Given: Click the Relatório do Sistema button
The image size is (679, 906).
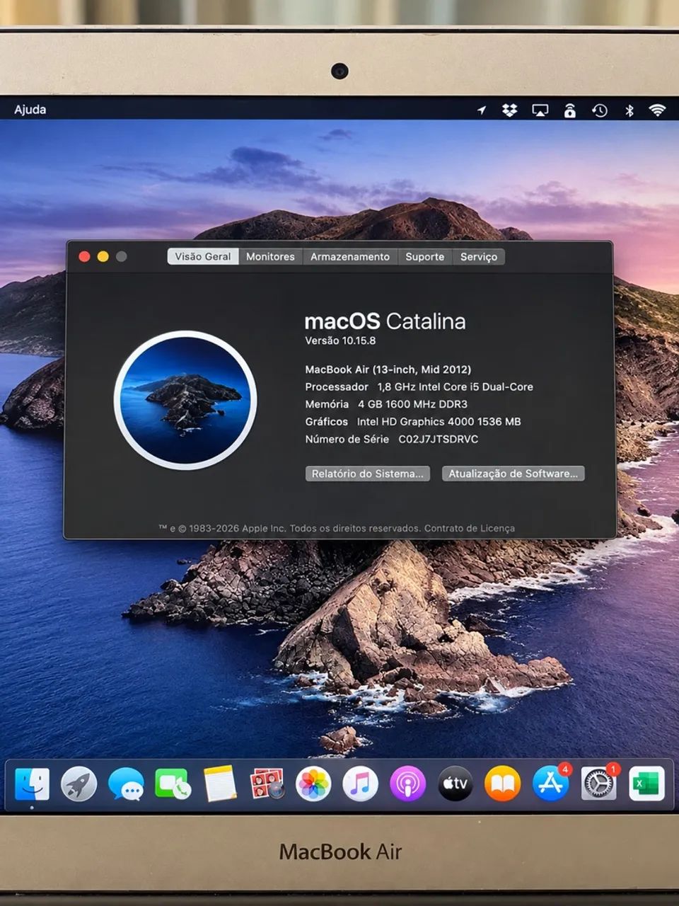Looking at the screenshot, I should click(368, 474).
